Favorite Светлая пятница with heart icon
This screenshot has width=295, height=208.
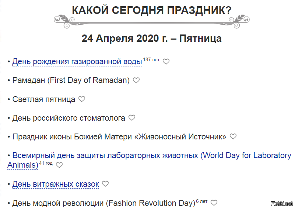[82, 99]
